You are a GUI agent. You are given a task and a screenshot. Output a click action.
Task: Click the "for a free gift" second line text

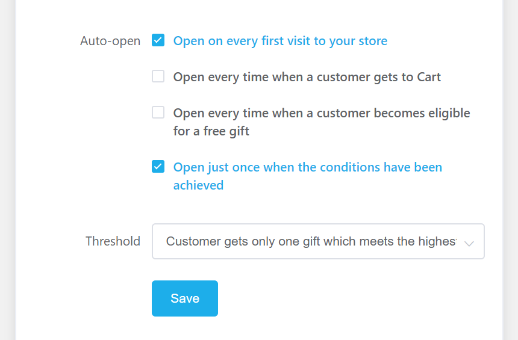[x=211, y=131]
